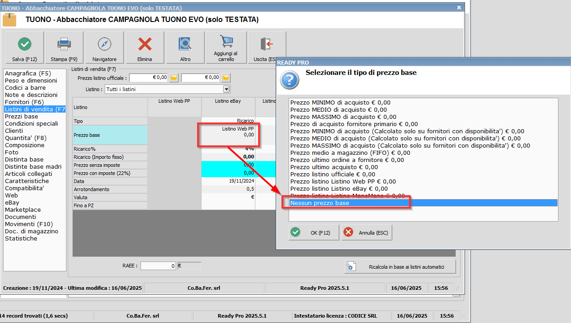This screenshot has width=571, height=323.
Task: Click folder icon beside first official price field
Action: pyautogui.click(x=174, y=78)
